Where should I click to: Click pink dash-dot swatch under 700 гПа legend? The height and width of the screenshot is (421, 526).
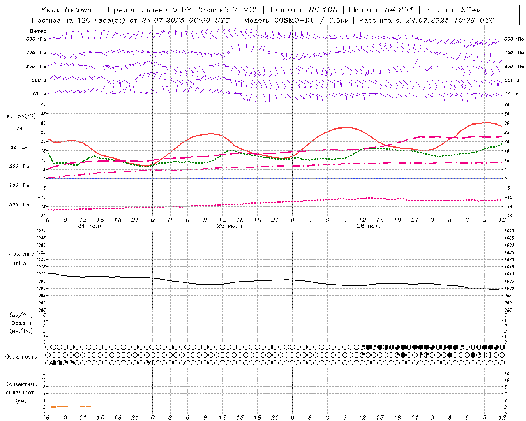[18, 190]
